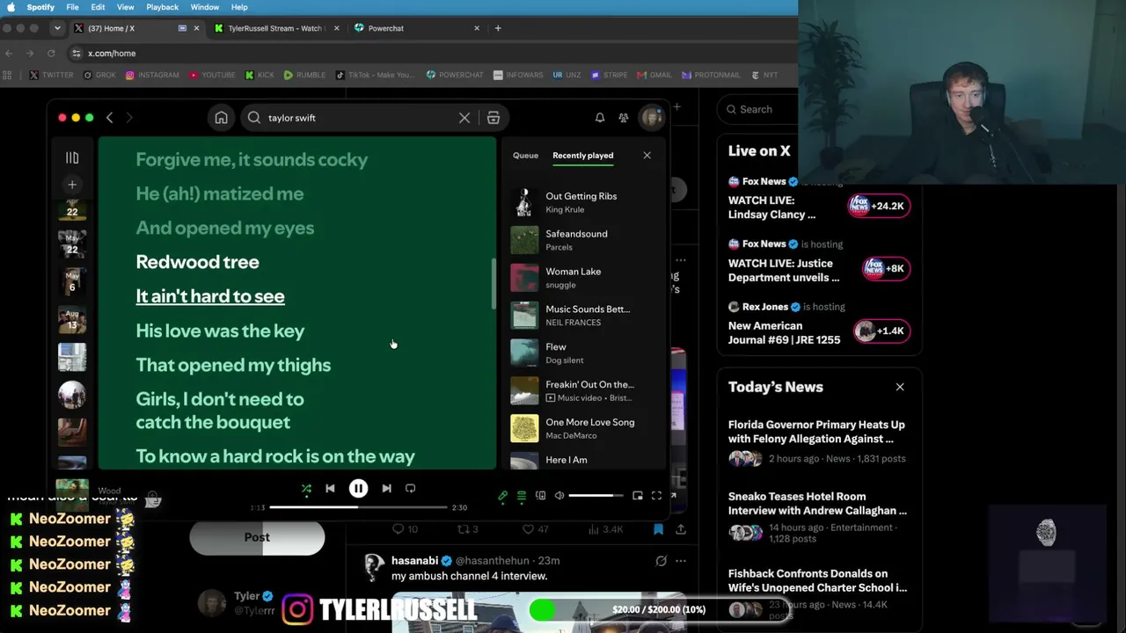This screenshot has width=1126, height=633.
Task: Open the INSTAGRAM bookmark
Action: (152, 76)
